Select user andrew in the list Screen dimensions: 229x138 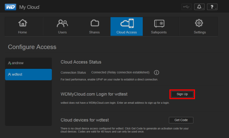(x=29, y=63)
